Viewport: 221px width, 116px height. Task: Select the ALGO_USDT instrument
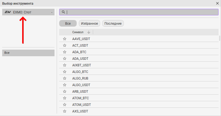pyautogui.click(x=81, y=85)
